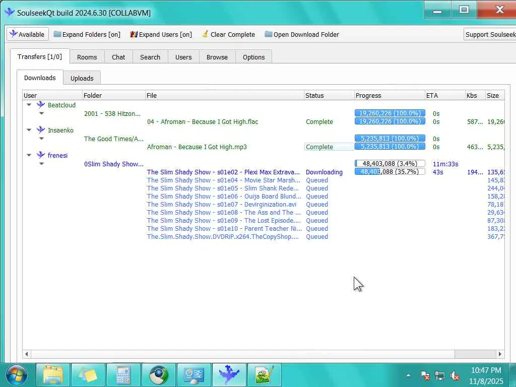Select s01e06 - Ouija Board Blund file
This screenshot has width=516, height=387.
[224, 196]
